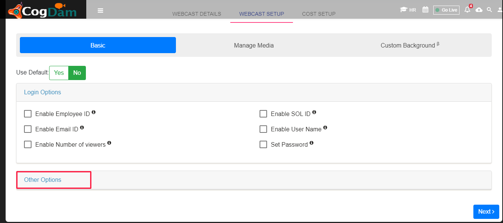503x223 pixels.
Task: Enable the Set Password checkbox
Action: (x=263, y=144)
